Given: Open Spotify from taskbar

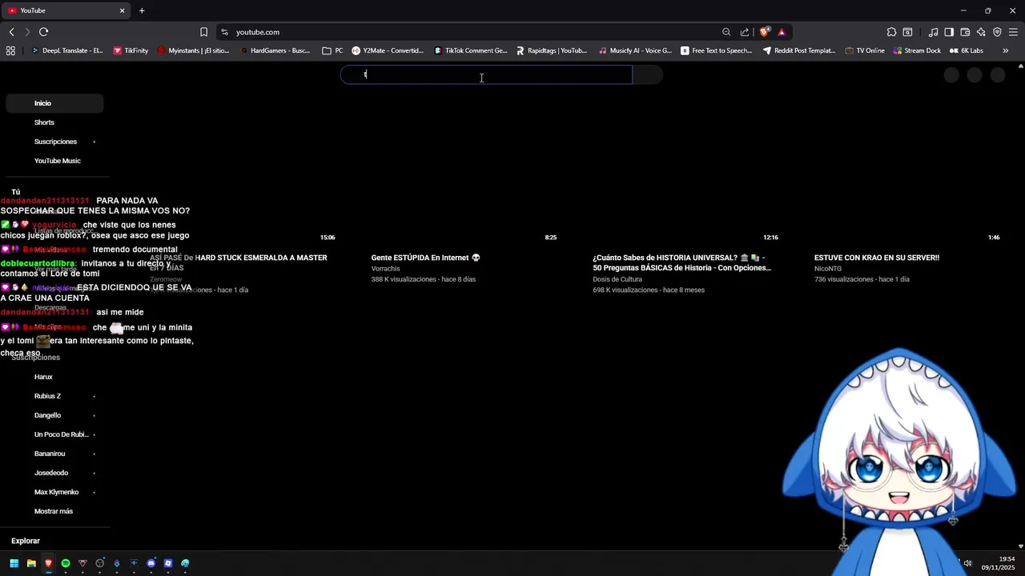Looking at the screenshot, I should tap(66, 563).
